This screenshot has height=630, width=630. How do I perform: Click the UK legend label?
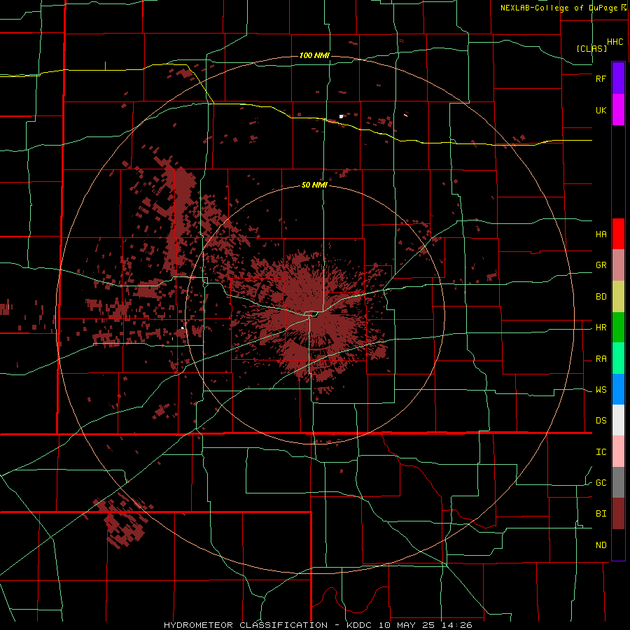point(601,110)
